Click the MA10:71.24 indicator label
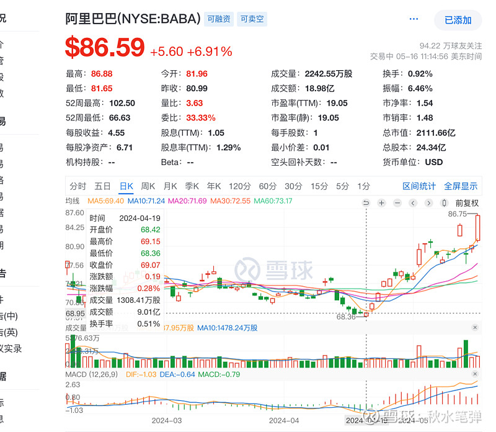The image size is (496, 432). coord(146,201)
